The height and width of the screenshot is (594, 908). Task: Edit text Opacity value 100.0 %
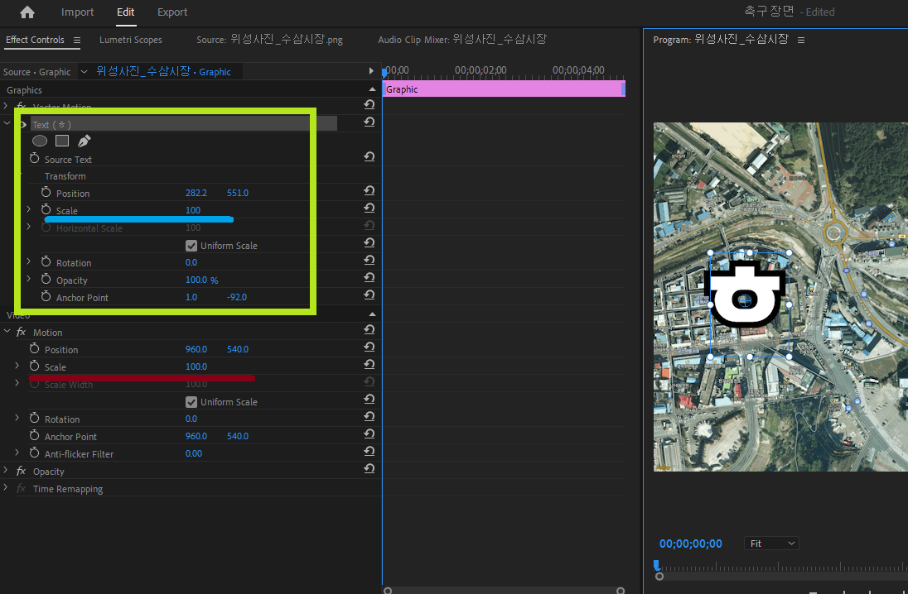pos(201,280)
